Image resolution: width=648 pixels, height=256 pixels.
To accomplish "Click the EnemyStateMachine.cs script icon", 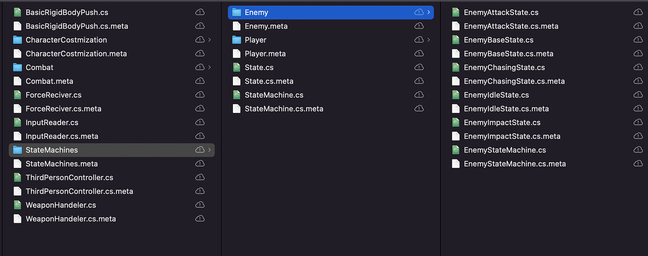I will tap(455, 150).
